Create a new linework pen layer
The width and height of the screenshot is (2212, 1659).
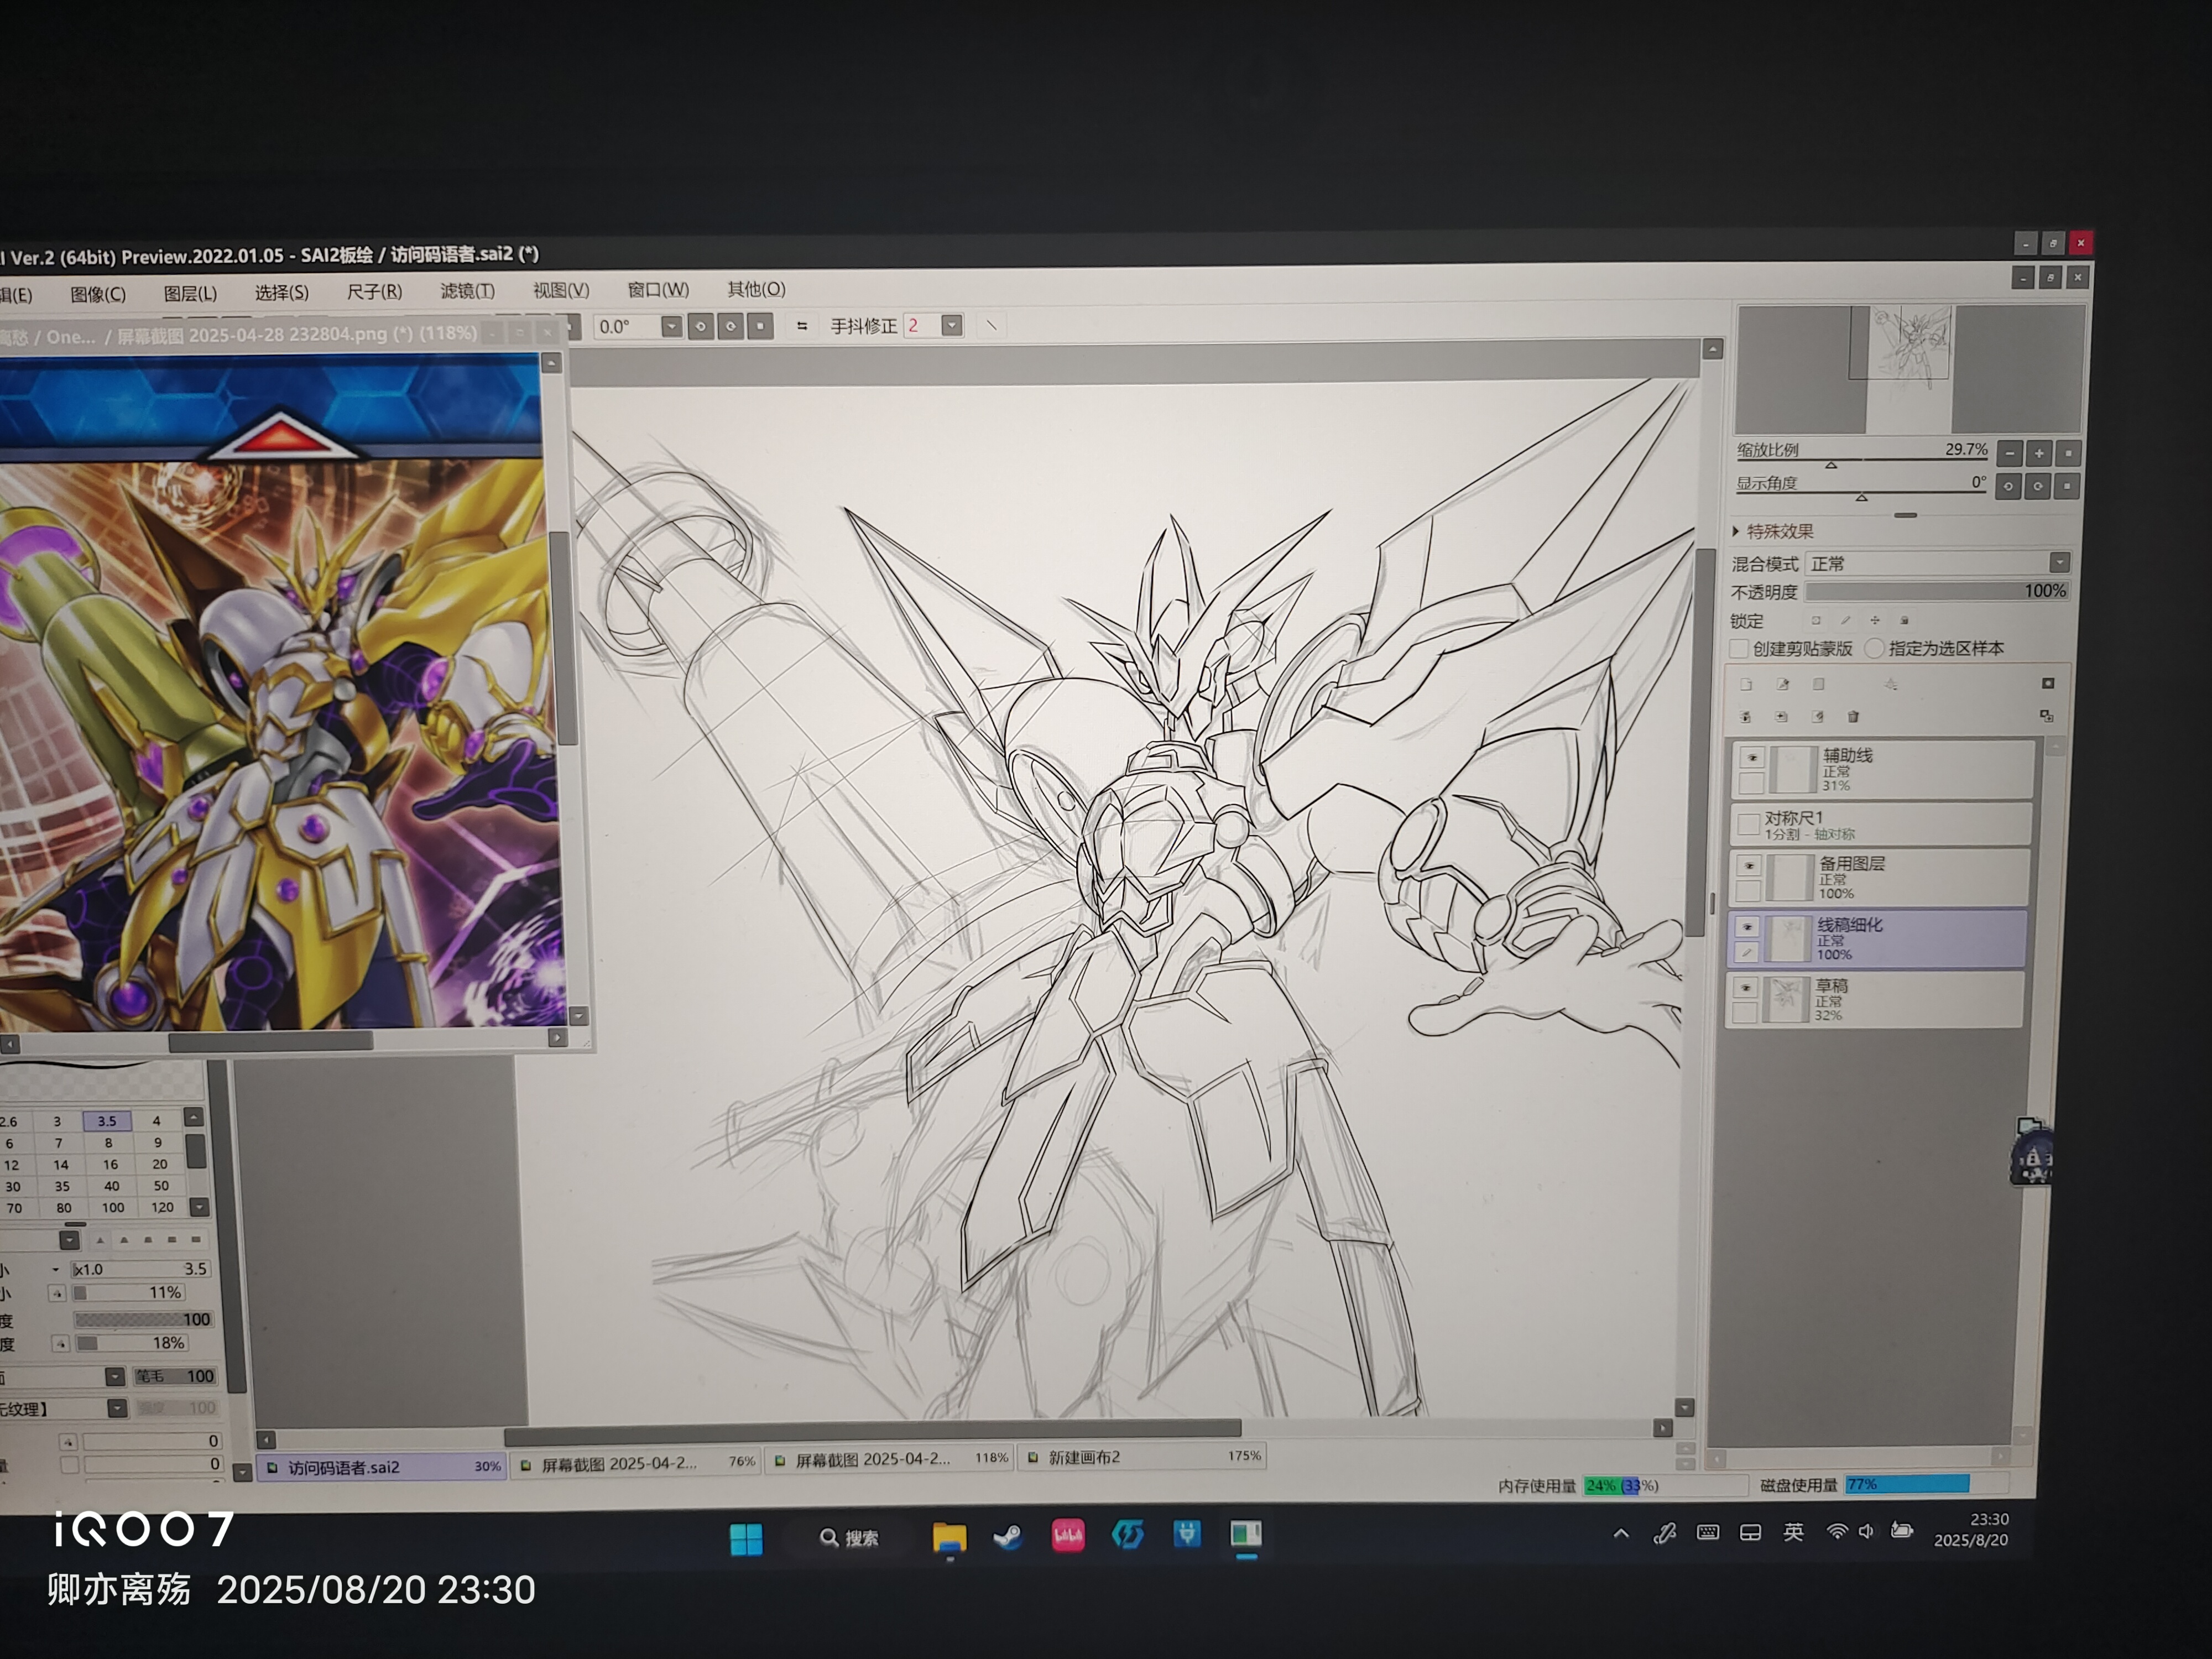pos(1782,685)
